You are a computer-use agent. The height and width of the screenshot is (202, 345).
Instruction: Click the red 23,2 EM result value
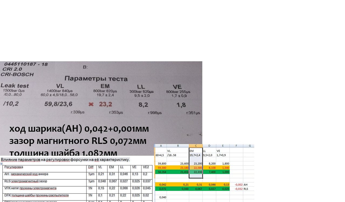click(105, 104)
